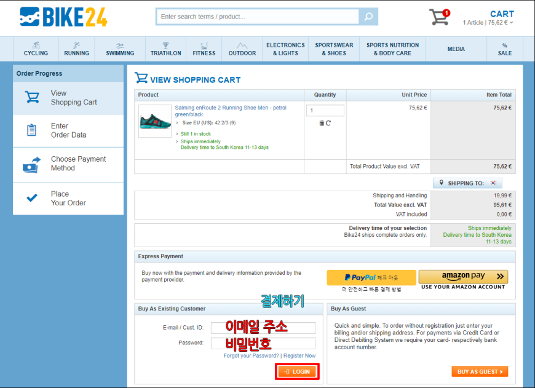The image size is (535, 388).
Task: Open the Cycling category icon
Action: (x=36, y=45)
